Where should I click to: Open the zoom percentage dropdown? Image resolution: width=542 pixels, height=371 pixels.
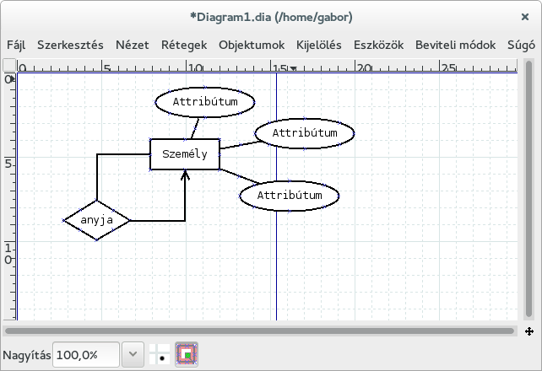(x=133, y=355)
